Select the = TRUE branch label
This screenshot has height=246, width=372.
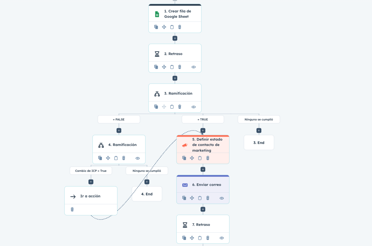coord(203,119)
